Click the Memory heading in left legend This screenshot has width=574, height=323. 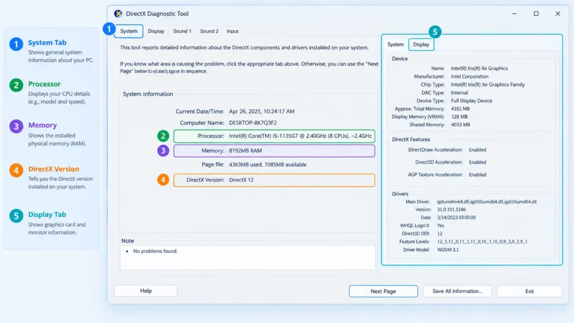pos(43,125)
